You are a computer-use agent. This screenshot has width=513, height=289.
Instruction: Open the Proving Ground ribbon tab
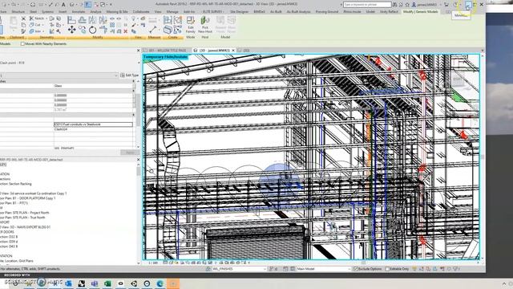tap(327, 12)
